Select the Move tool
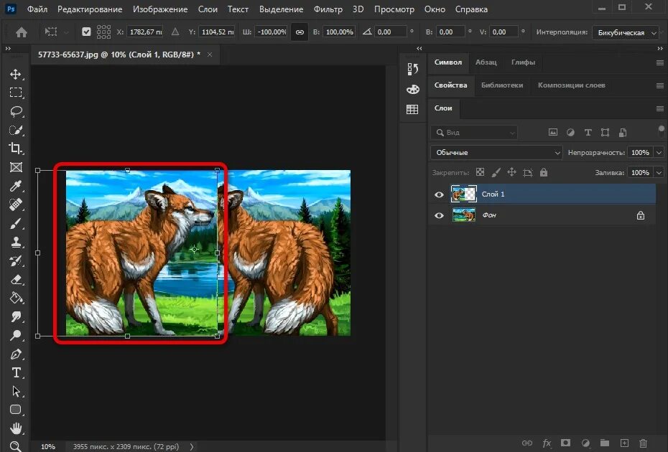 click(16, 74)
